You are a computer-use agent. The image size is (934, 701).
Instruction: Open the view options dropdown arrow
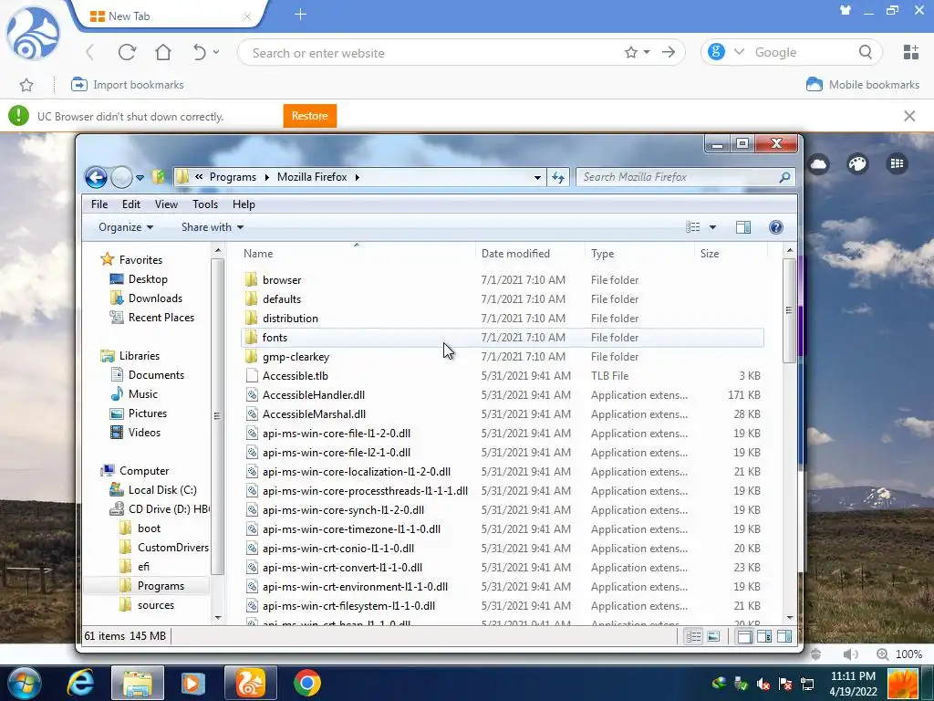712,227
